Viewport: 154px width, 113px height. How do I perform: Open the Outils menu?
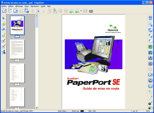[43, 6]
